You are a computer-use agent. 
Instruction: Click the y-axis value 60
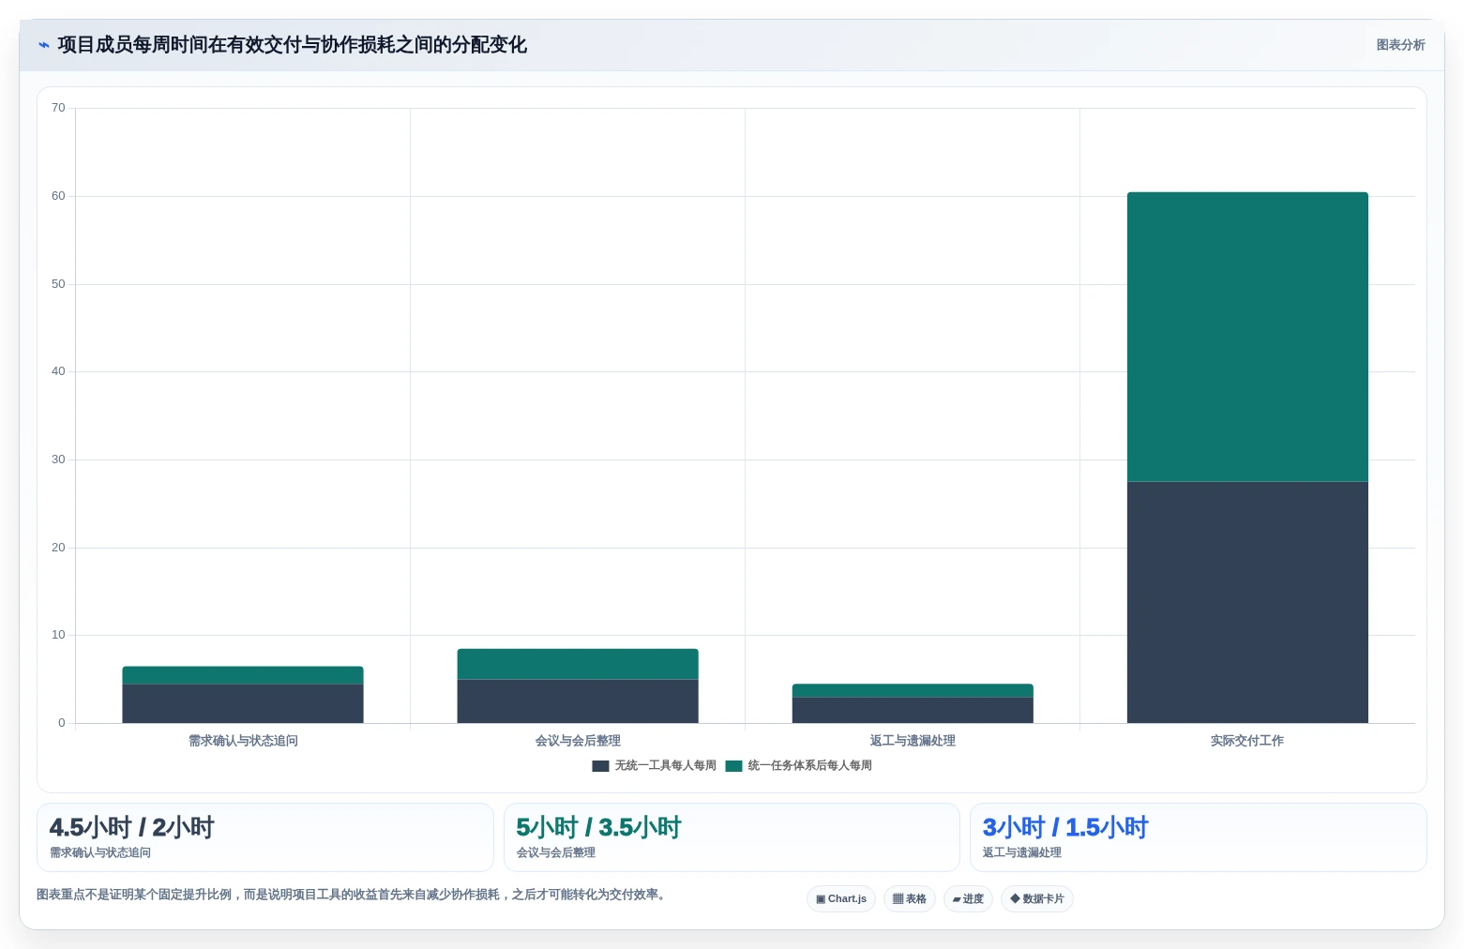tap(58, 196)
